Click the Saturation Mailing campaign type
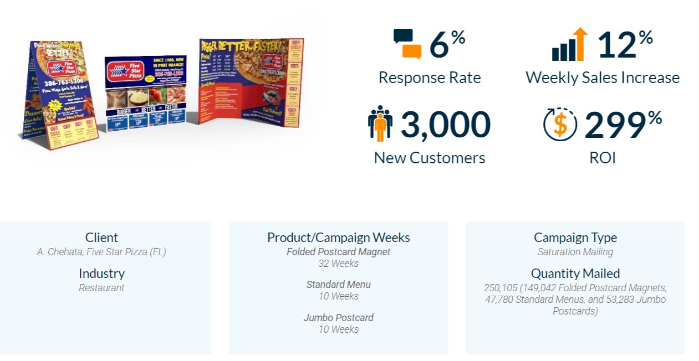Viewport: 699px width, 361px height. (x=575, y=252)
